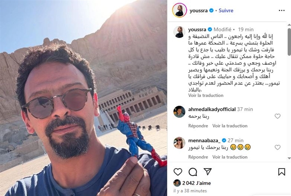Screen dimensions: 291x196
Task: Click the comments scrollbar down arrow
Action: 289,158
